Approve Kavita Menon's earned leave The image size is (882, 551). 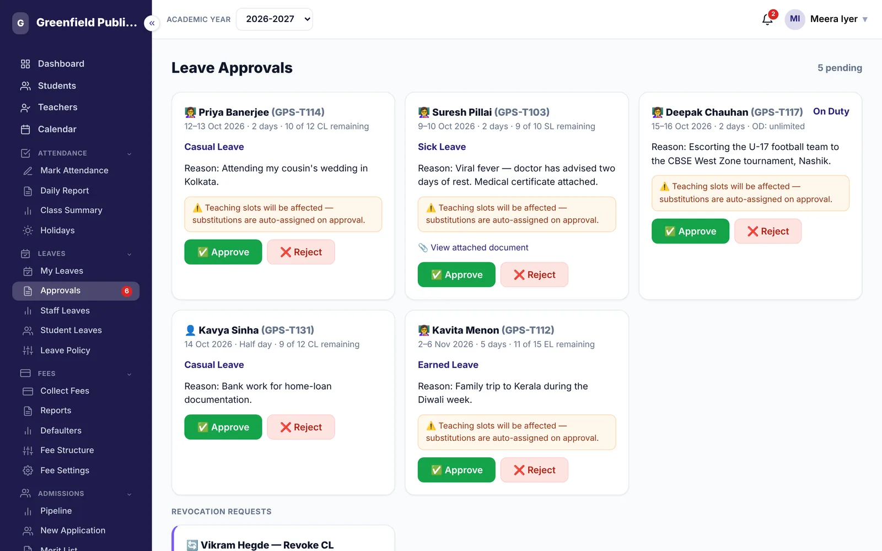pyautogui.click(x=456, y=470)
